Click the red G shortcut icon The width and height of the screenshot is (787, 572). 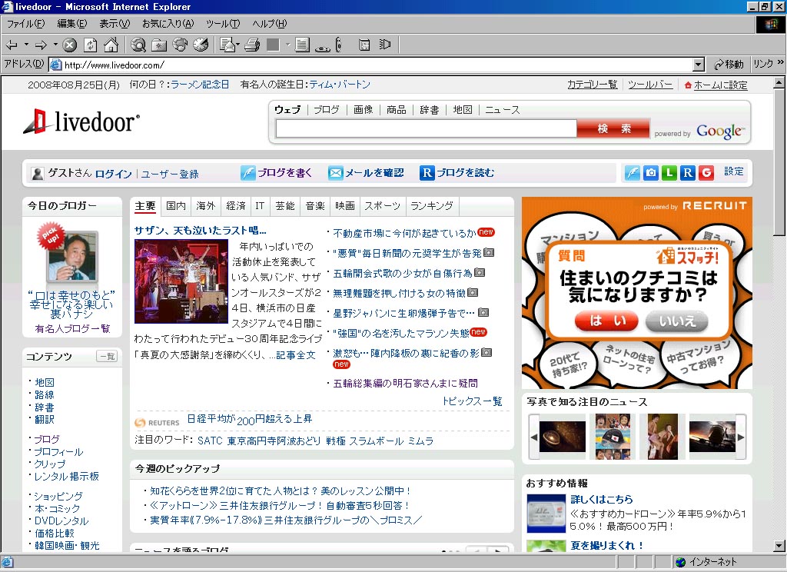point(706,173)
